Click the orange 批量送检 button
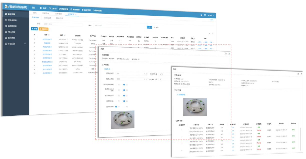This screenshot has width=306, height=159. pyautogui.click(x=43, y=29)
